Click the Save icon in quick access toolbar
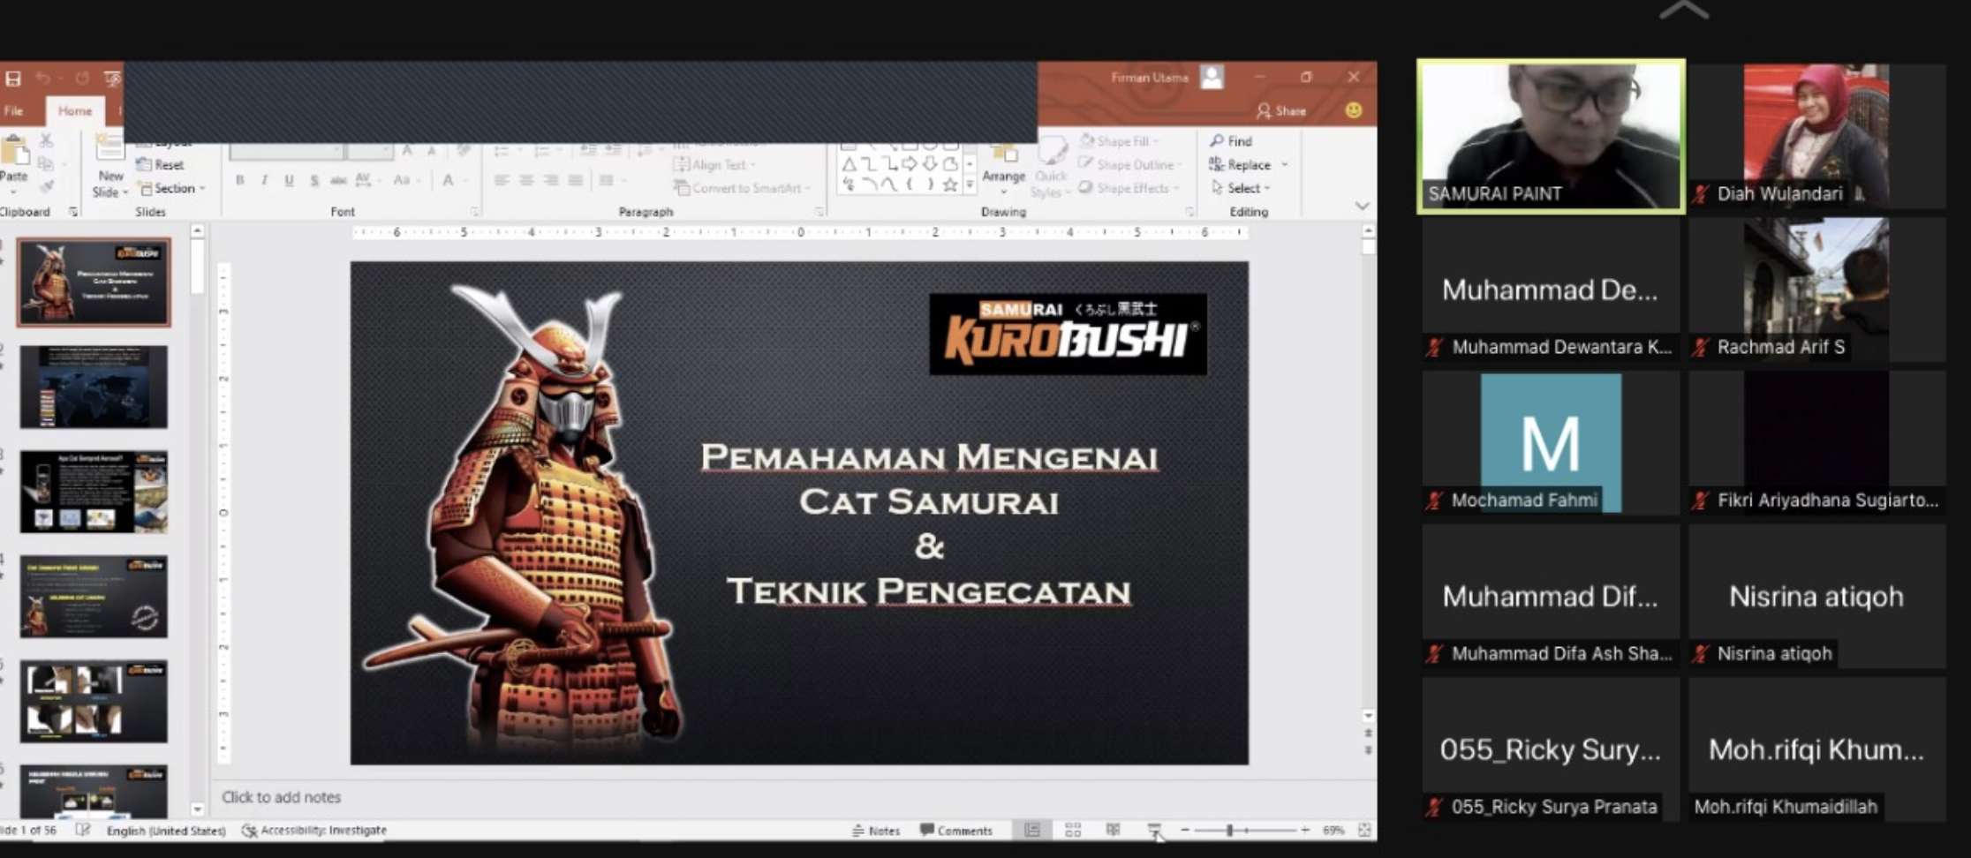The width and height of the screenshot is (1971, 858). pos(13,79)
